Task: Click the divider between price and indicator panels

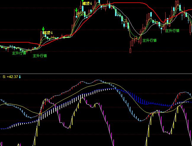Action: tap(96, 74)
